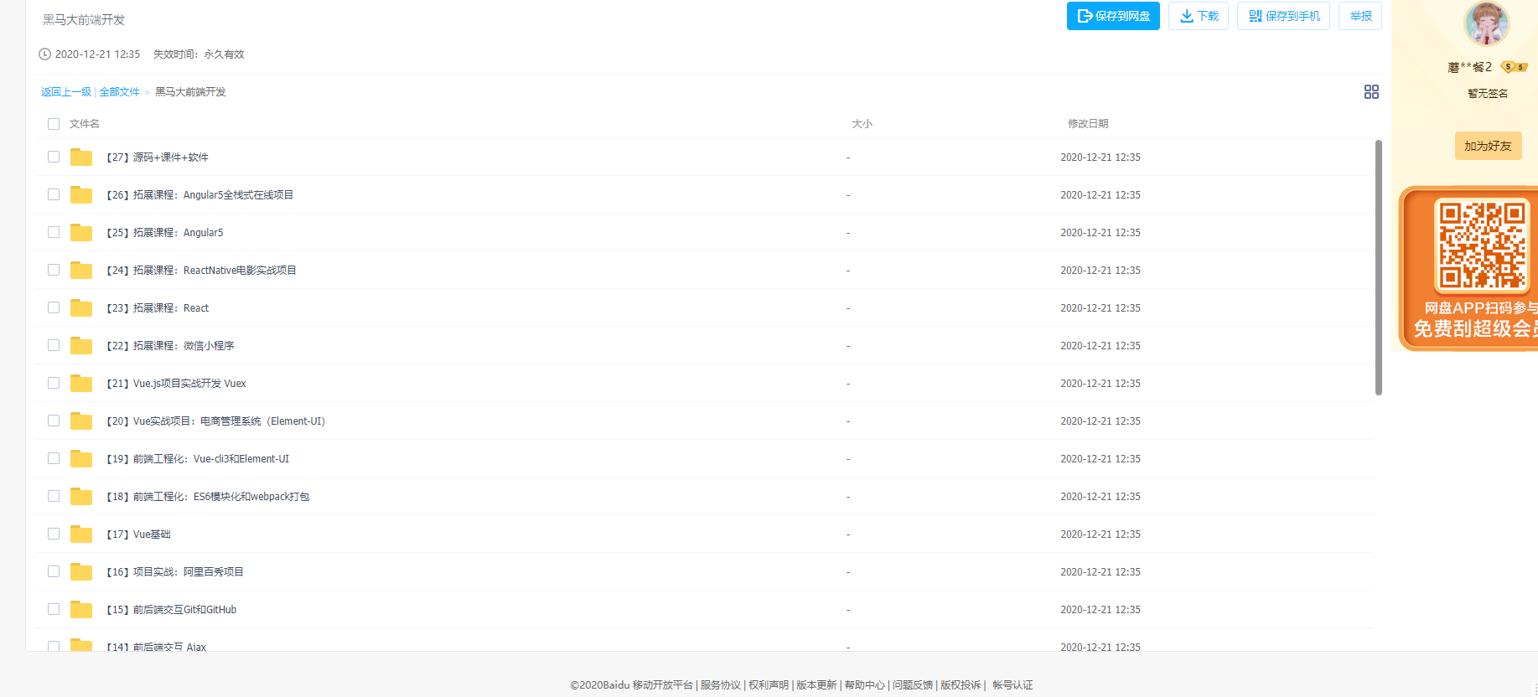Open 全部文件 breadcrumb link
The width and height of the screenshot is (1538, 697).
tap(120, 92)
